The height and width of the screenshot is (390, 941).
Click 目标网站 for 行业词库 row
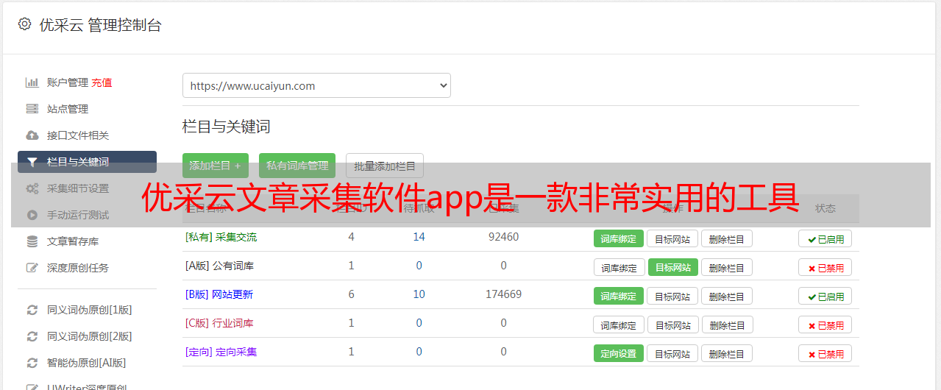(x=672, y=325)
